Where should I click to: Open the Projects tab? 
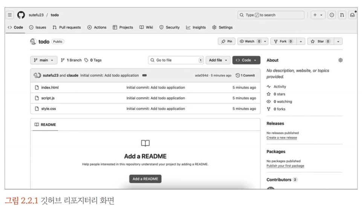(x=123, y=28)
